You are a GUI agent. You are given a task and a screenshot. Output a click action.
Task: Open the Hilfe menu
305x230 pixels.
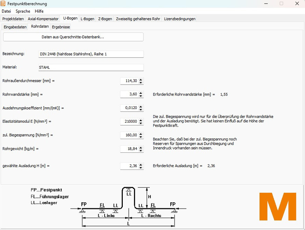39,11
